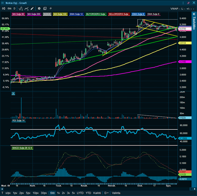
Task: Click the red MACD value tag 0,0337
Action: point(185,172)
